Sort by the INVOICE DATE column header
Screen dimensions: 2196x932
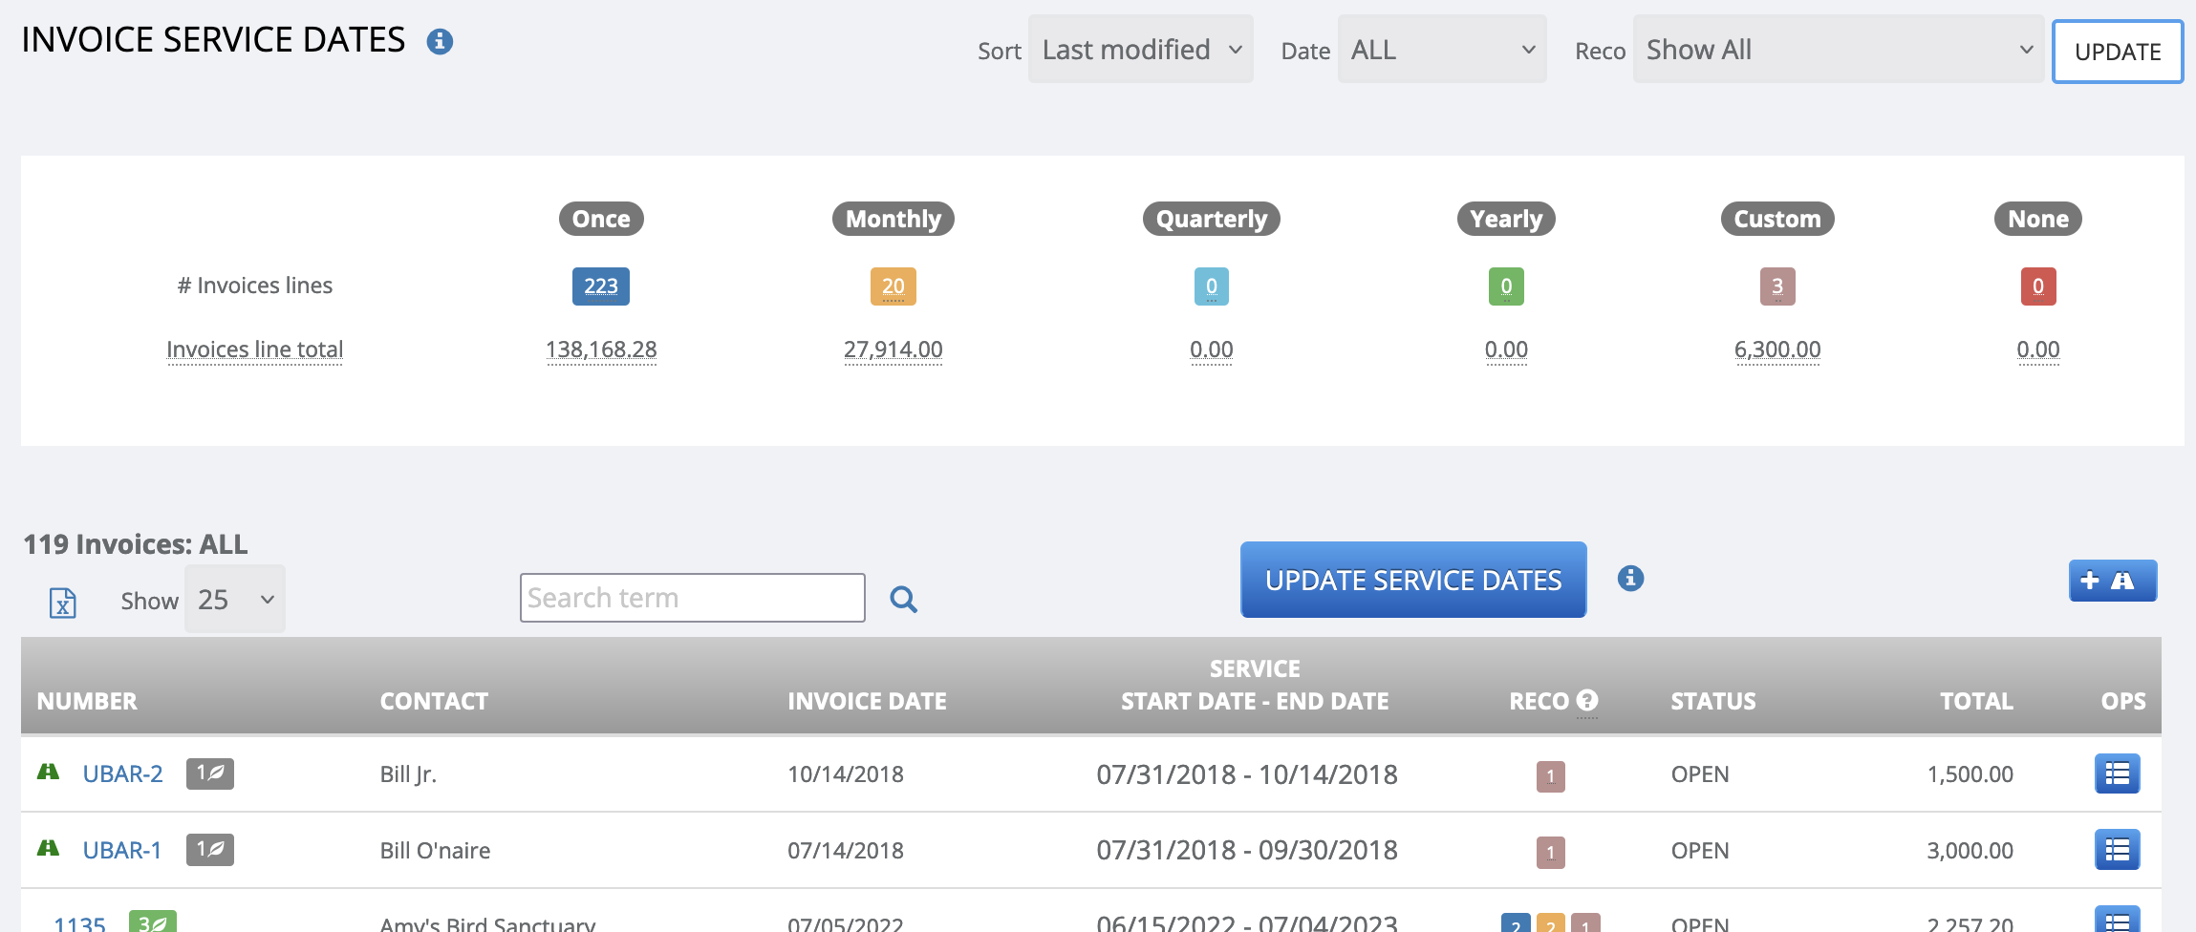pyautogui.click(x=867, y=701)
